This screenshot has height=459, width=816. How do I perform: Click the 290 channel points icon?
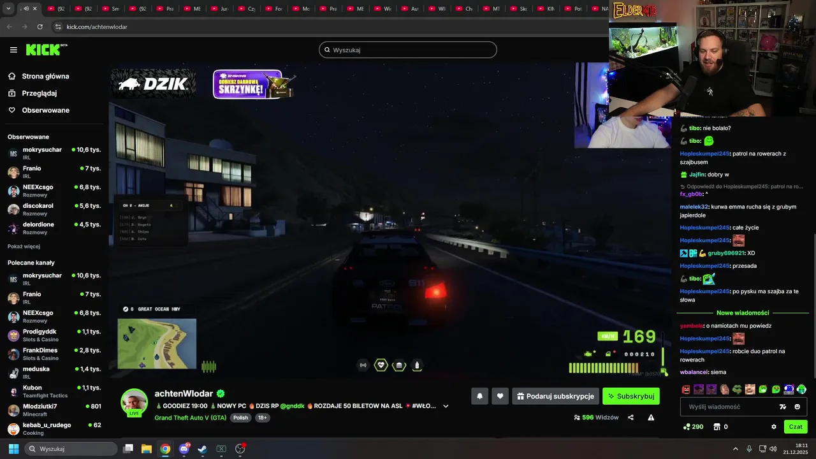click(687, 426)
